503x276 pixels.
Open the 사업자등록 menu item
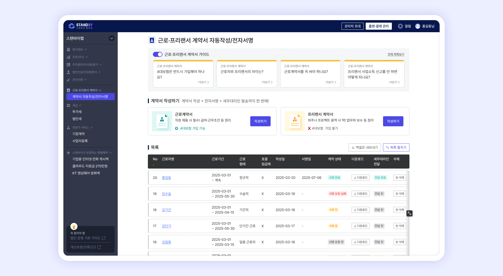[x=80, y=141]
